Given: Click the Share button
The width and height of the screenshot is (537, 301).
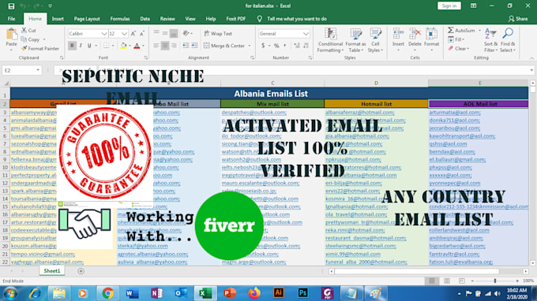Looking at the screenshot, I should [x=518, y=19].
